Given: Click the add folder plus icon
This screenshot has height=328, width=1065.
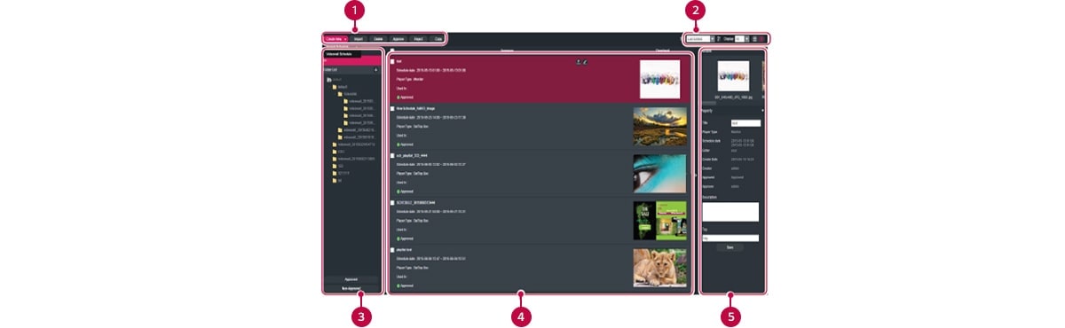Looking at the screenshot, I should pos(376,69).
